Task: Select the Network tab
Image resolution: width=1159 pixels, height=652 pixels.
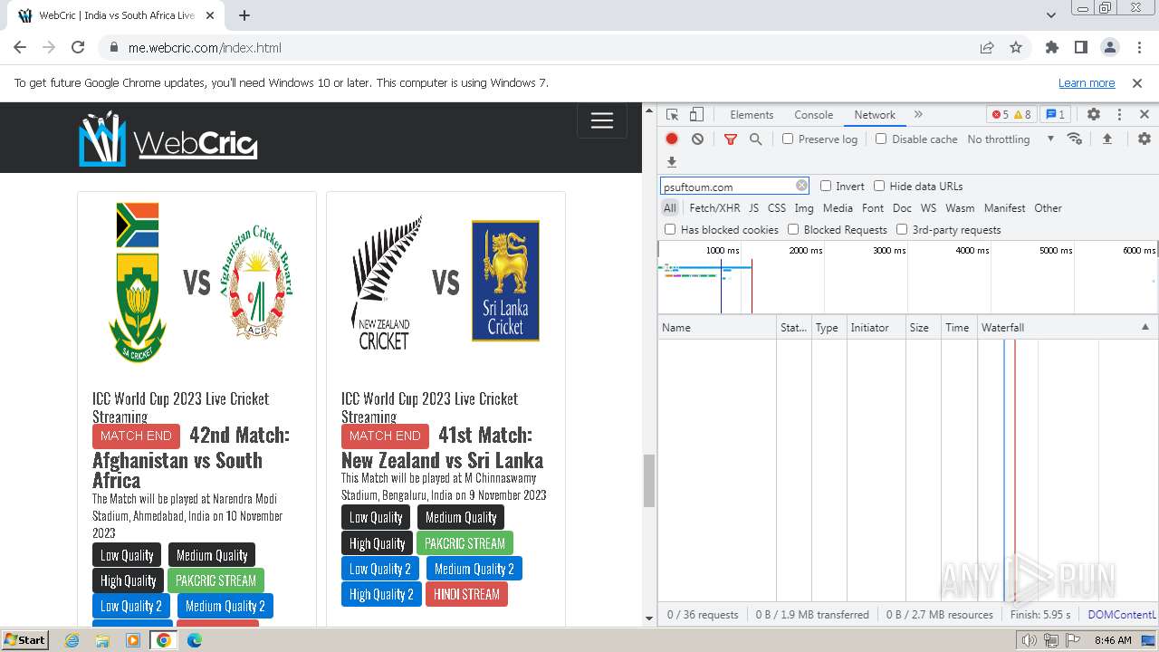Action: click(x=875, y=115)
